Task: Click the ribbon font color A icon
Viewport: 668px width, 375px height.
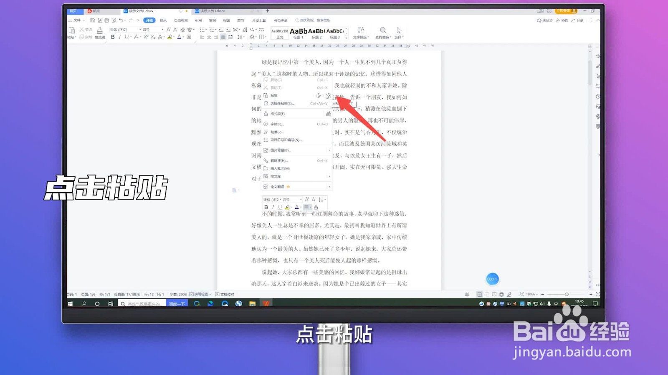Action: tap(179, 37)
